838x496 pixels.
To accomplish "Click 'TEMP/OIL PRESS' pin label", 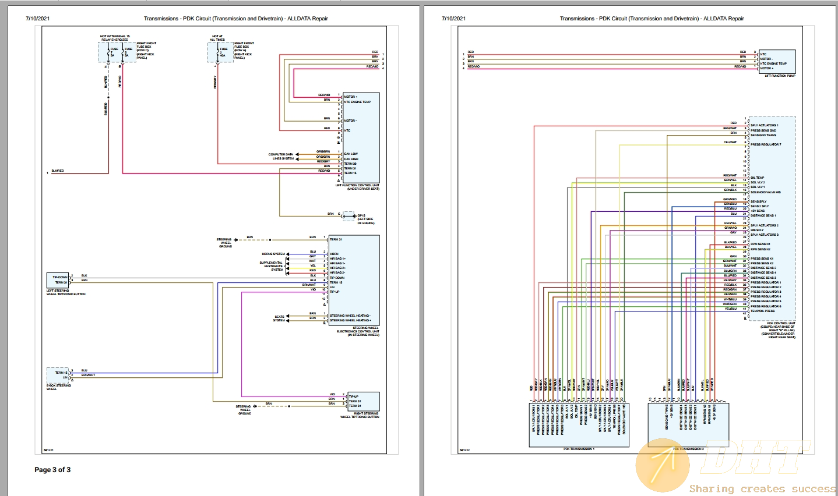I will tap(763, 311).
